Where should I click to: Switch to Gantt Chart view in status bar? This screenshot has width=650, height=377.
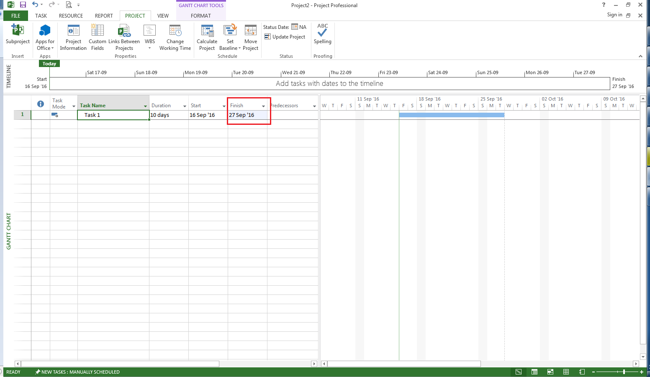pos(519,372)
